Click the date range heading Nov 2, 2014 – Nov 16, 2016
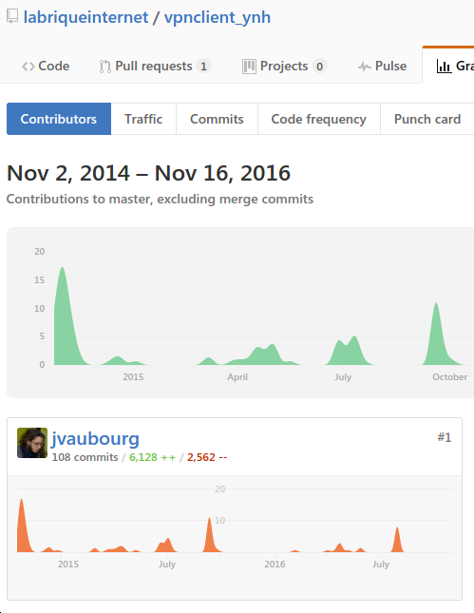474x613 pixels. pyautogui.click(x=148, y=173)
